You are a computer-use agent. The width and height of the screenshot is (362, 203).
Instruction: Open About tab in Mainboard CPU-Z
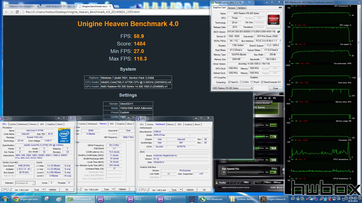[x=197, y=124]
